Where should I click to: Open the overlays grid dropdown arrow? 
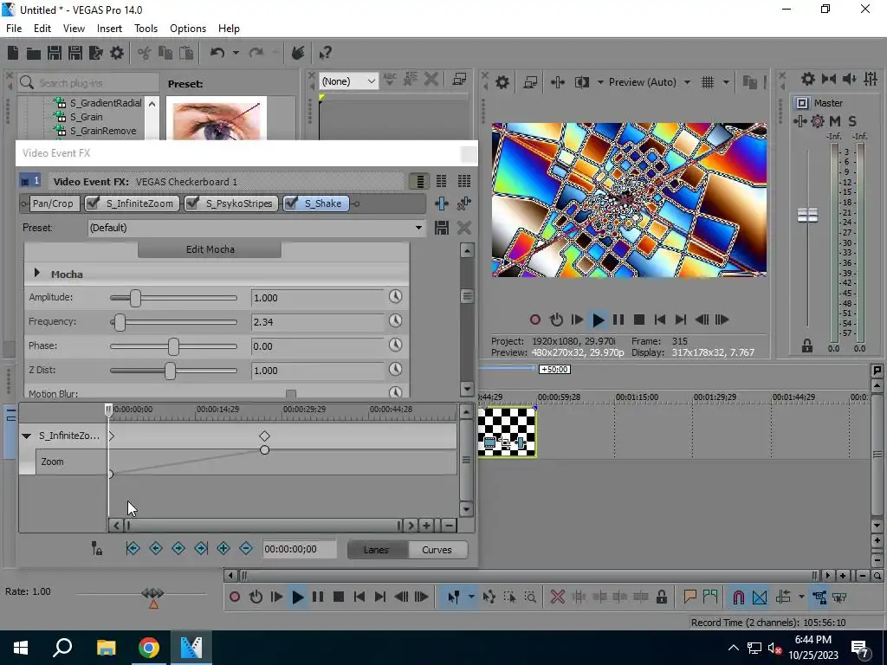tap(726, 82)
